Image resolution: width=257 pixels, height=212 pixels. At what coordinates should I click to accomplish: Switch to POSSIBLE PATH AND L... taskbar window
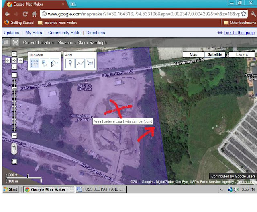(101, 189)
